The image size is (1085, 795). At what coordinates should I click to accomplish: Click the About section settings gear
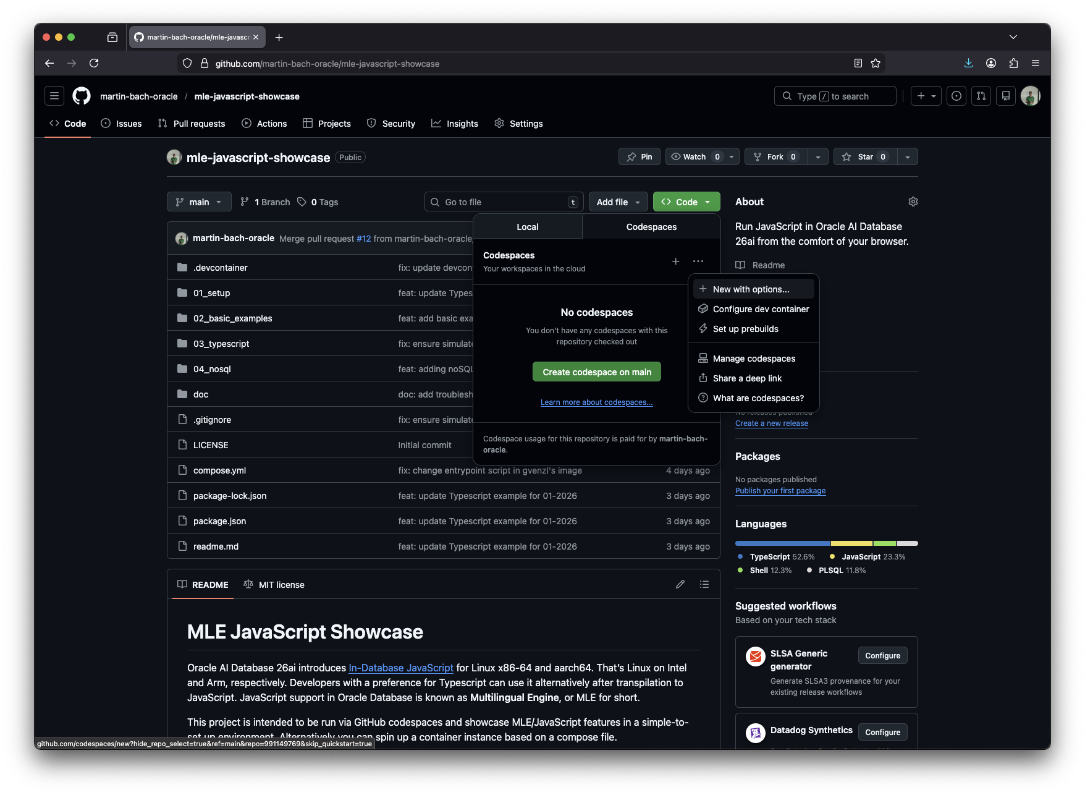[x=913, y=202]
